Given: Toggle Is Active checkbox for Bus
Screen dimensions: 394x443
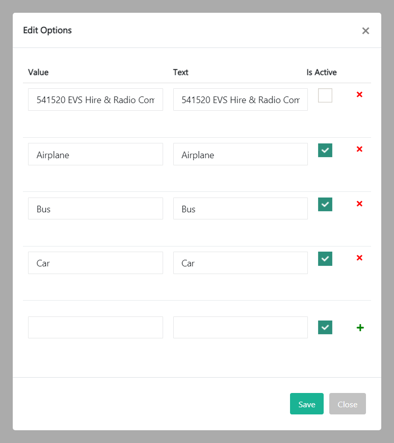Looking at the screenshot, I should [325, 204].
